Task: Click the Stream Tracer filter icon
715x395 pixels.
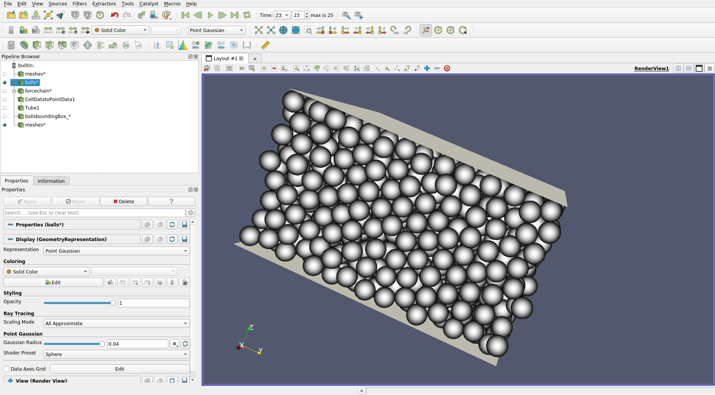Action: (100, 45)
